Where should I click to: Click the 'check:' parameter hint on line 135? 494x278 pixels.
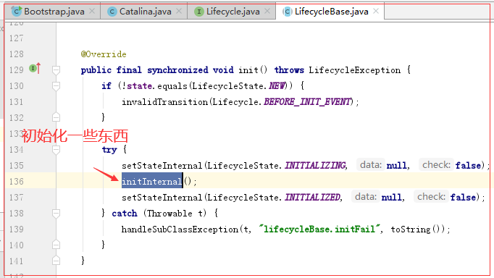(x=436, y=164)
